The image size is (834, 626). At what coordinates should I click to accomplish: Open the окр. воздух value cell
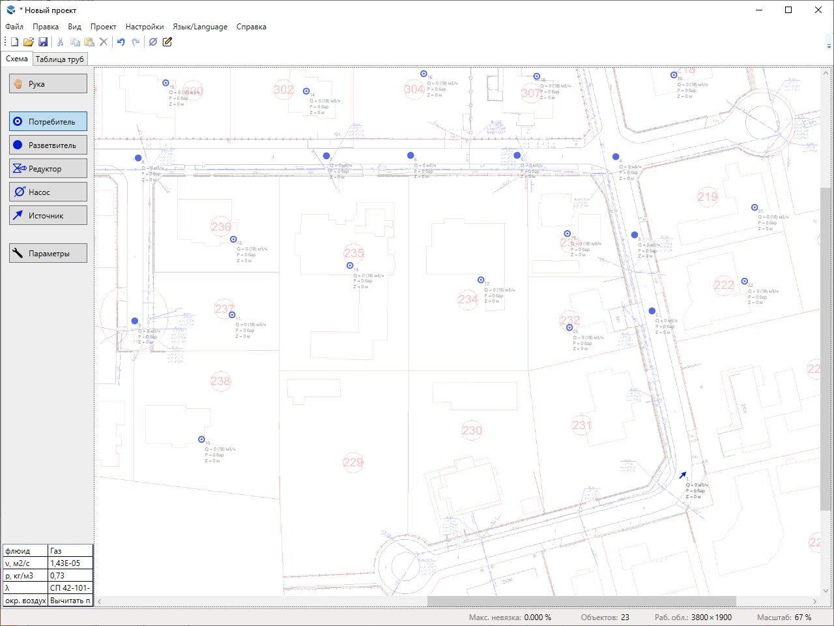point(70,601)
